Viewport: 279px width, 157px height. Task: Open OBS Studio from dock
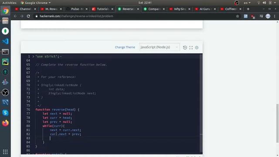(x=5, y=92)
